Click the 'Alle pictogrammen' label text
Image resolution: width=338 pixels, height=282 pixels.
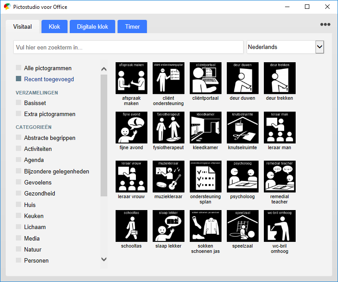(48, 68)
